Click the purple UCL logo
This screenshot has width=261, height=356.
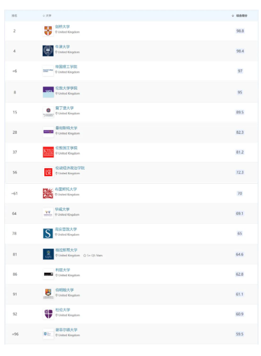click(48, 92)
